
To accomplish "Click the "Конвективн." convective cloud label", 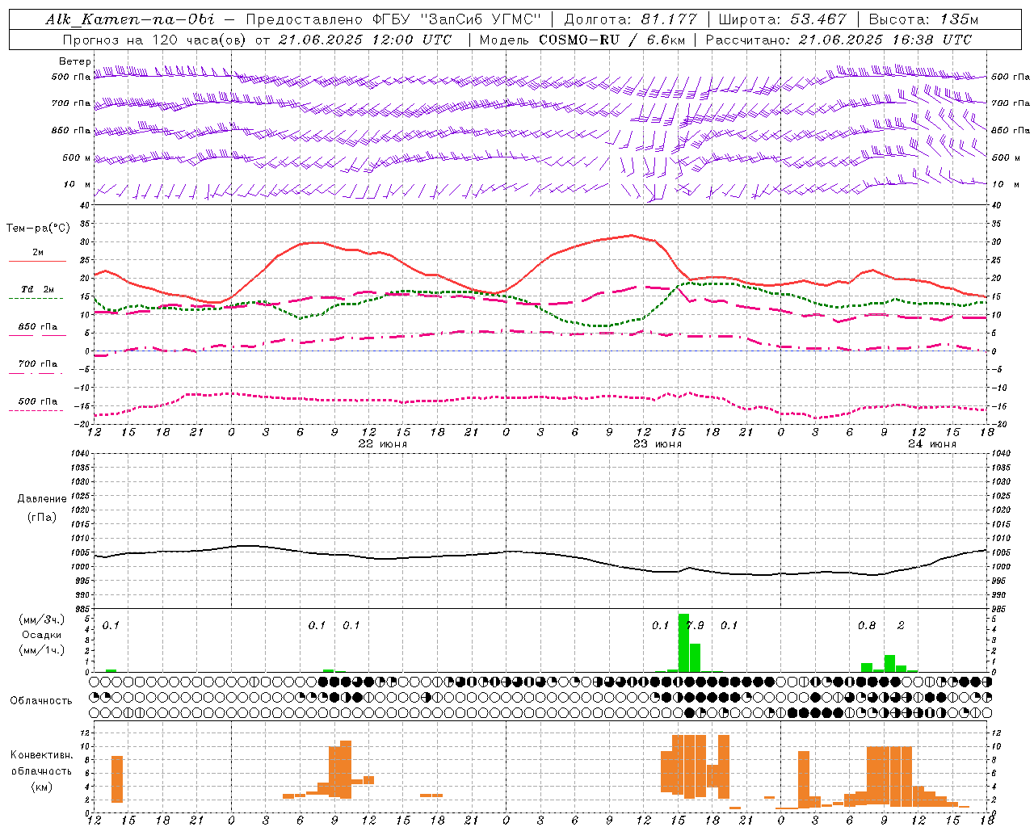I will pyautogui.click(x=41, y=755).
